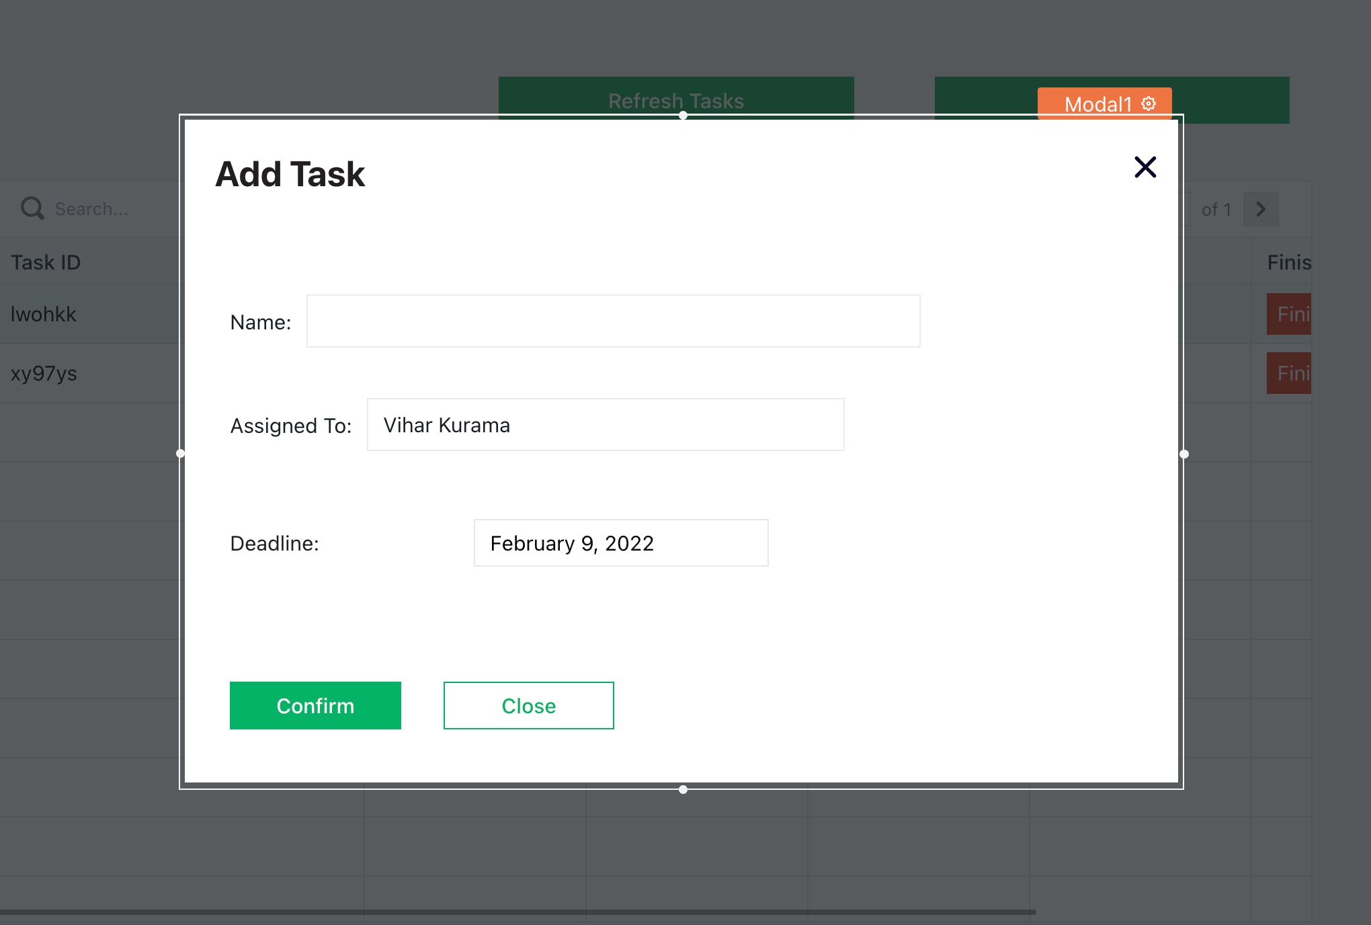Click the right-edge resize handle of modal
The width and height of the screenshot is (1371, 925).
pos(1183,454)
